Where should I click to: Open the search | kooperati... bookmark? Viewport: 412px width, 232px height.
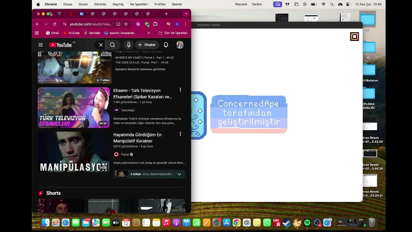point(120,33)
